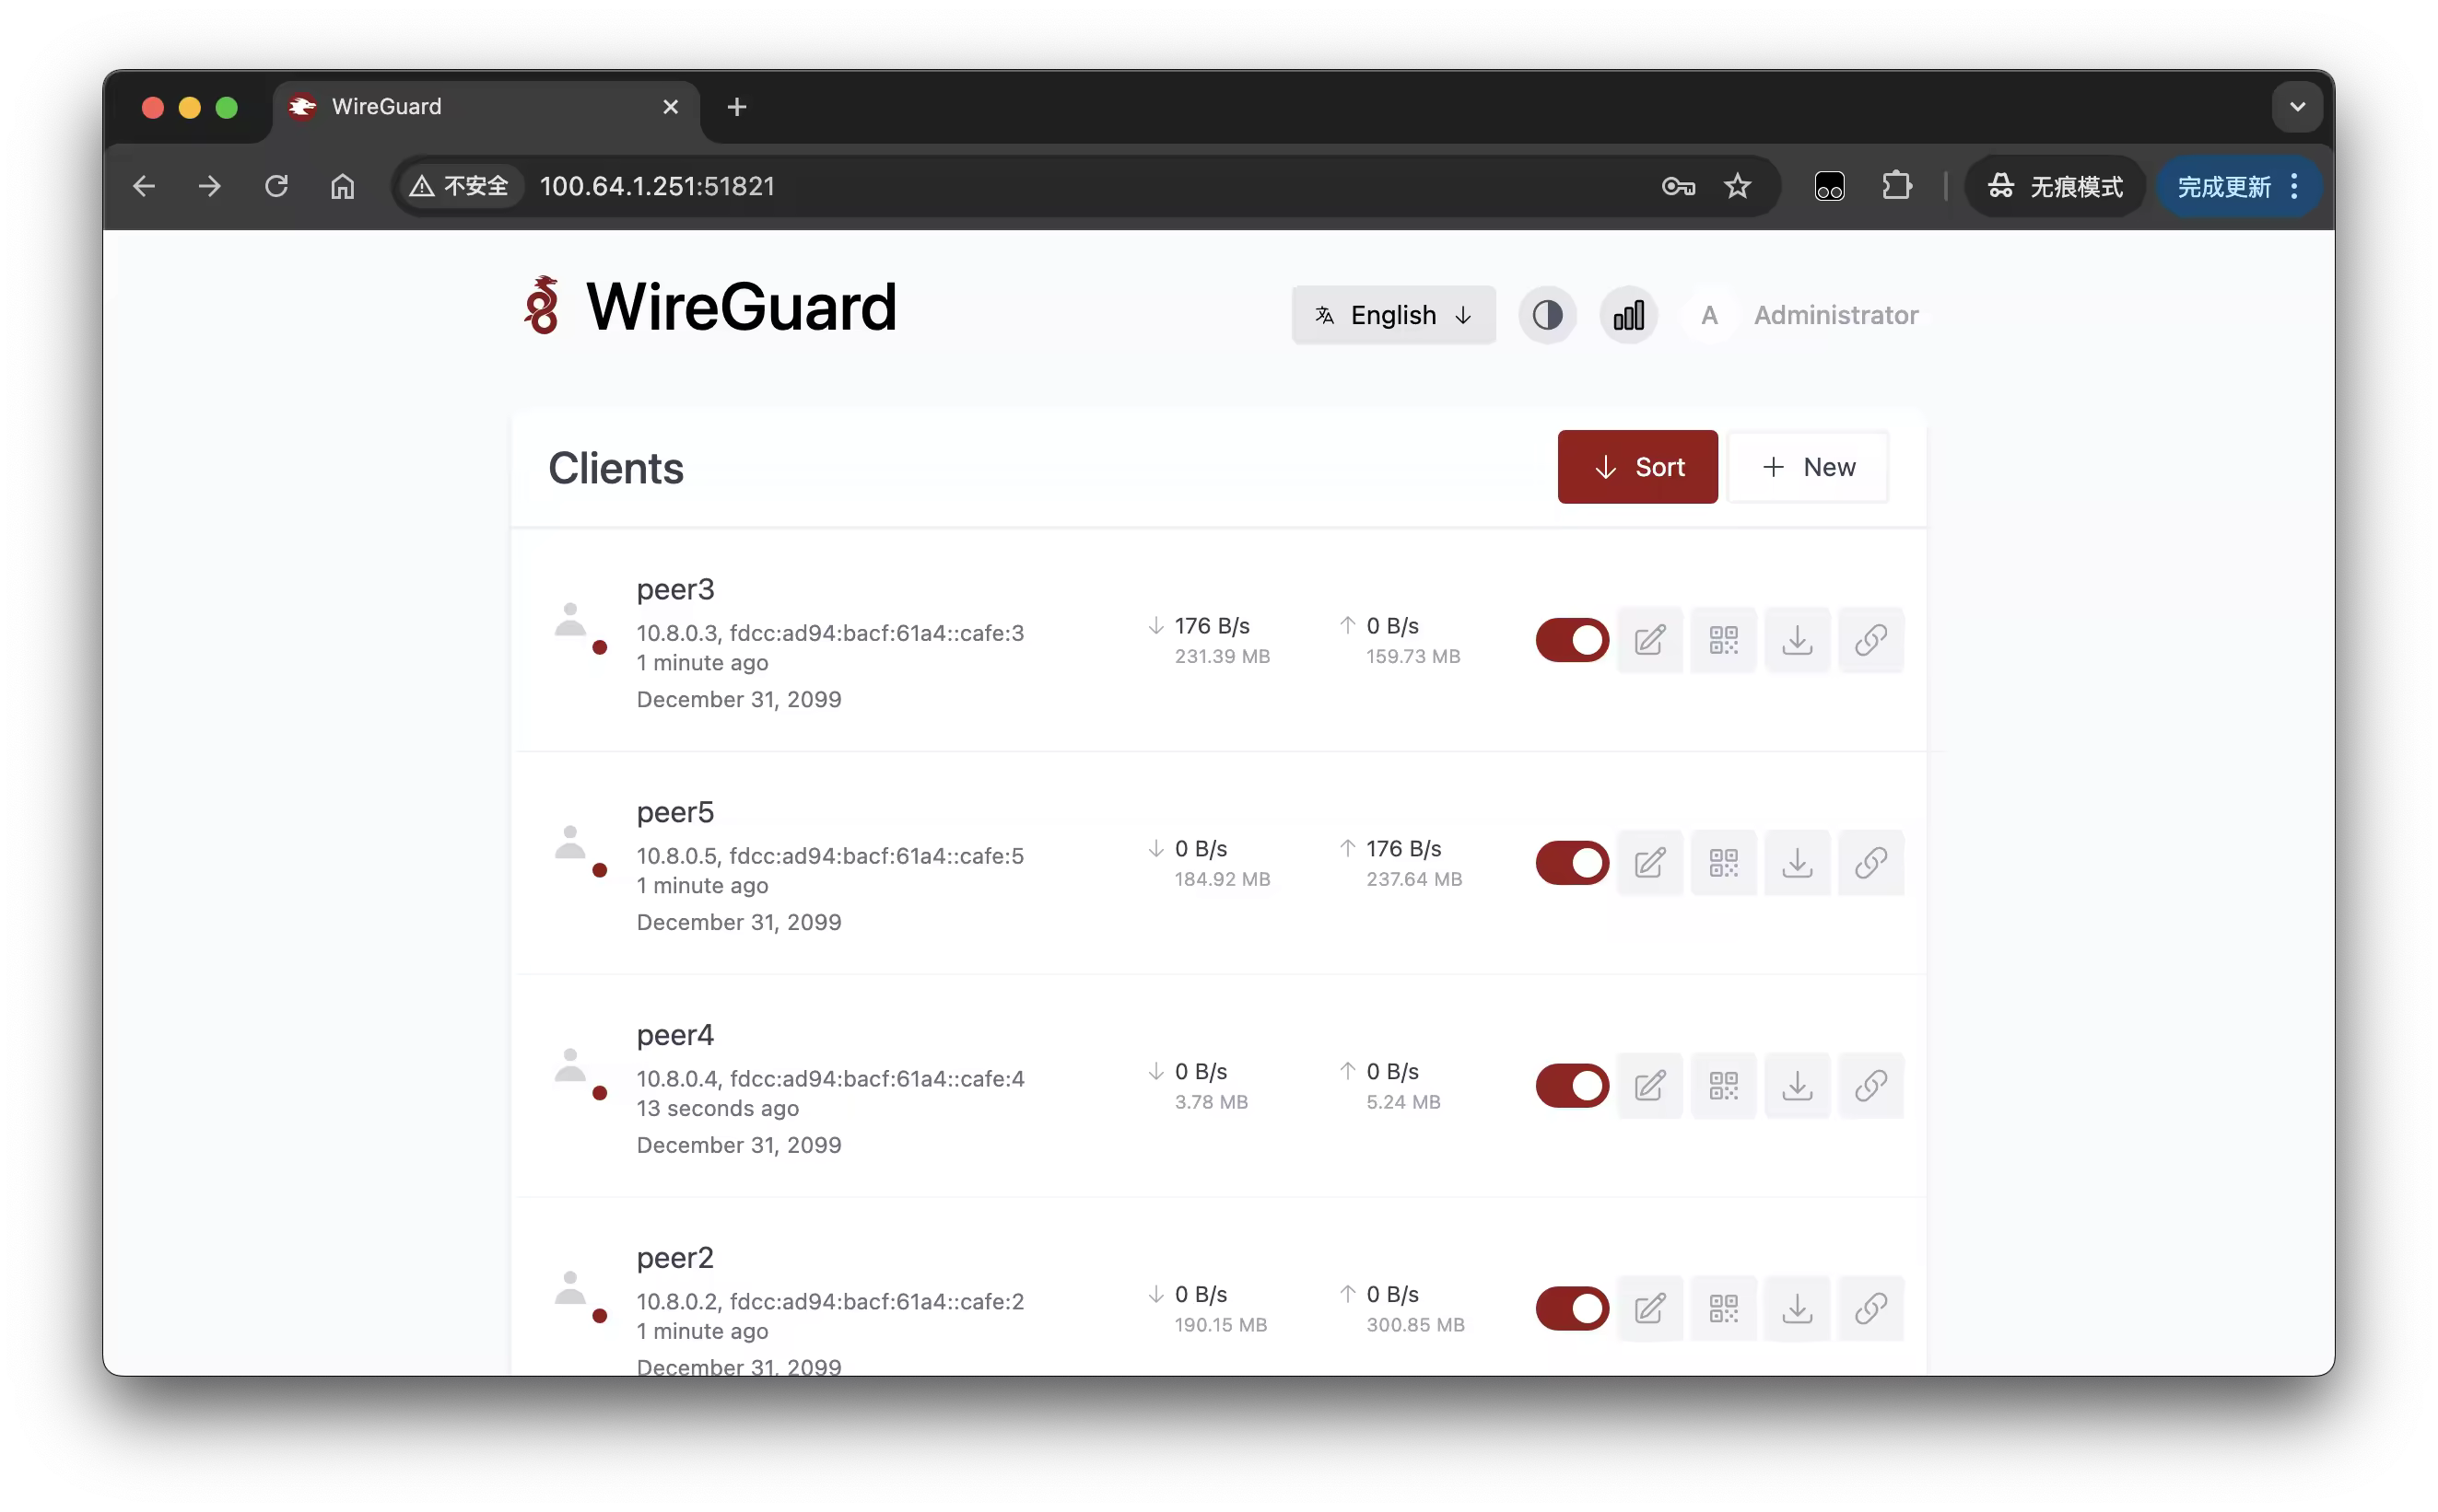Open the extension icon left of the puzzle icon
2438x1512 pixels.
[1829, 187]
